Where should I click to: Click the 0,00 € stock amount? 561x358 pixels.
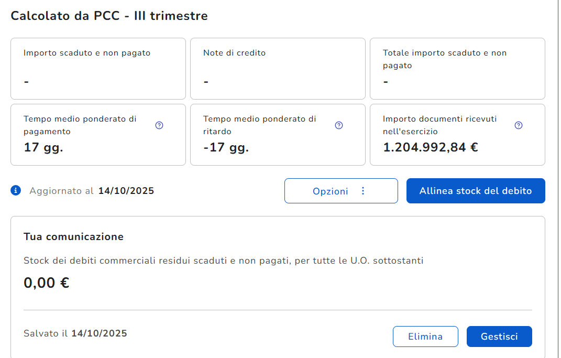[x=47, y=283]
